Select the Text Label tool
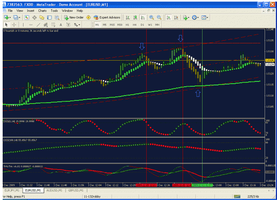 (68, 25)
